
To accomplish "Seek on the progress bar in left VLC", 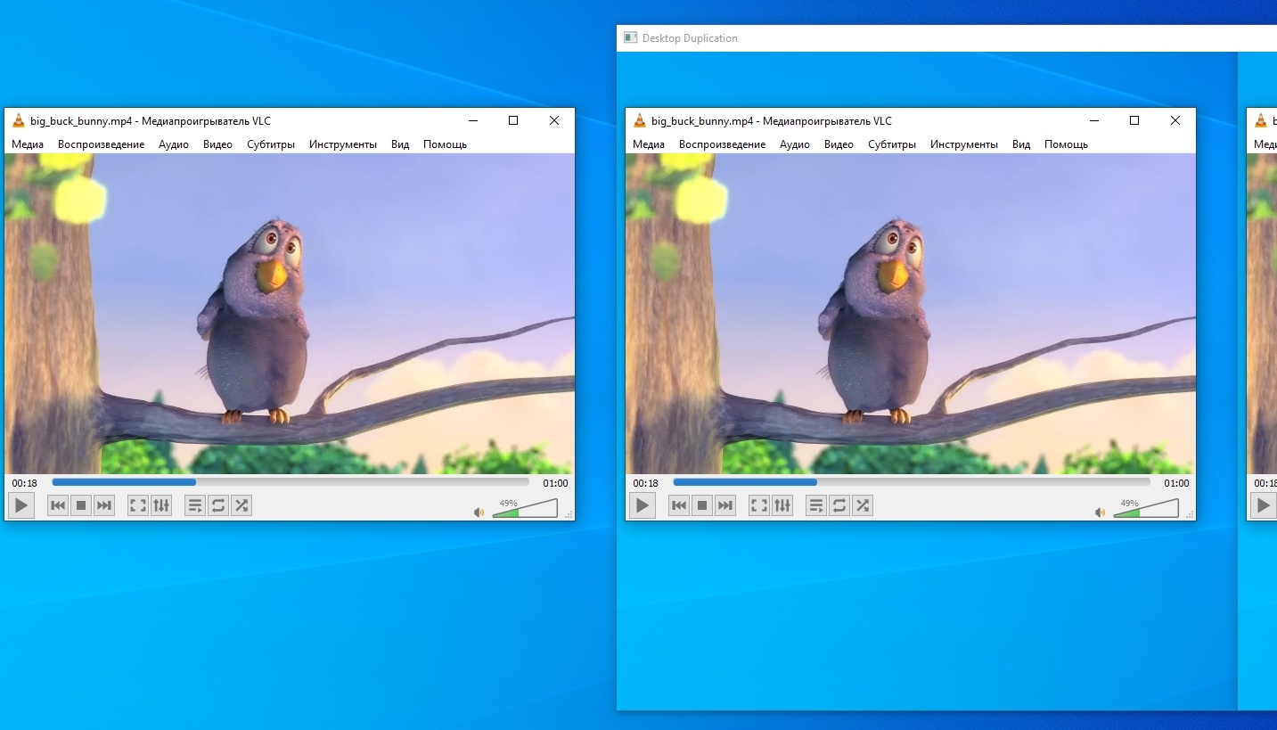I will (291, 482).
